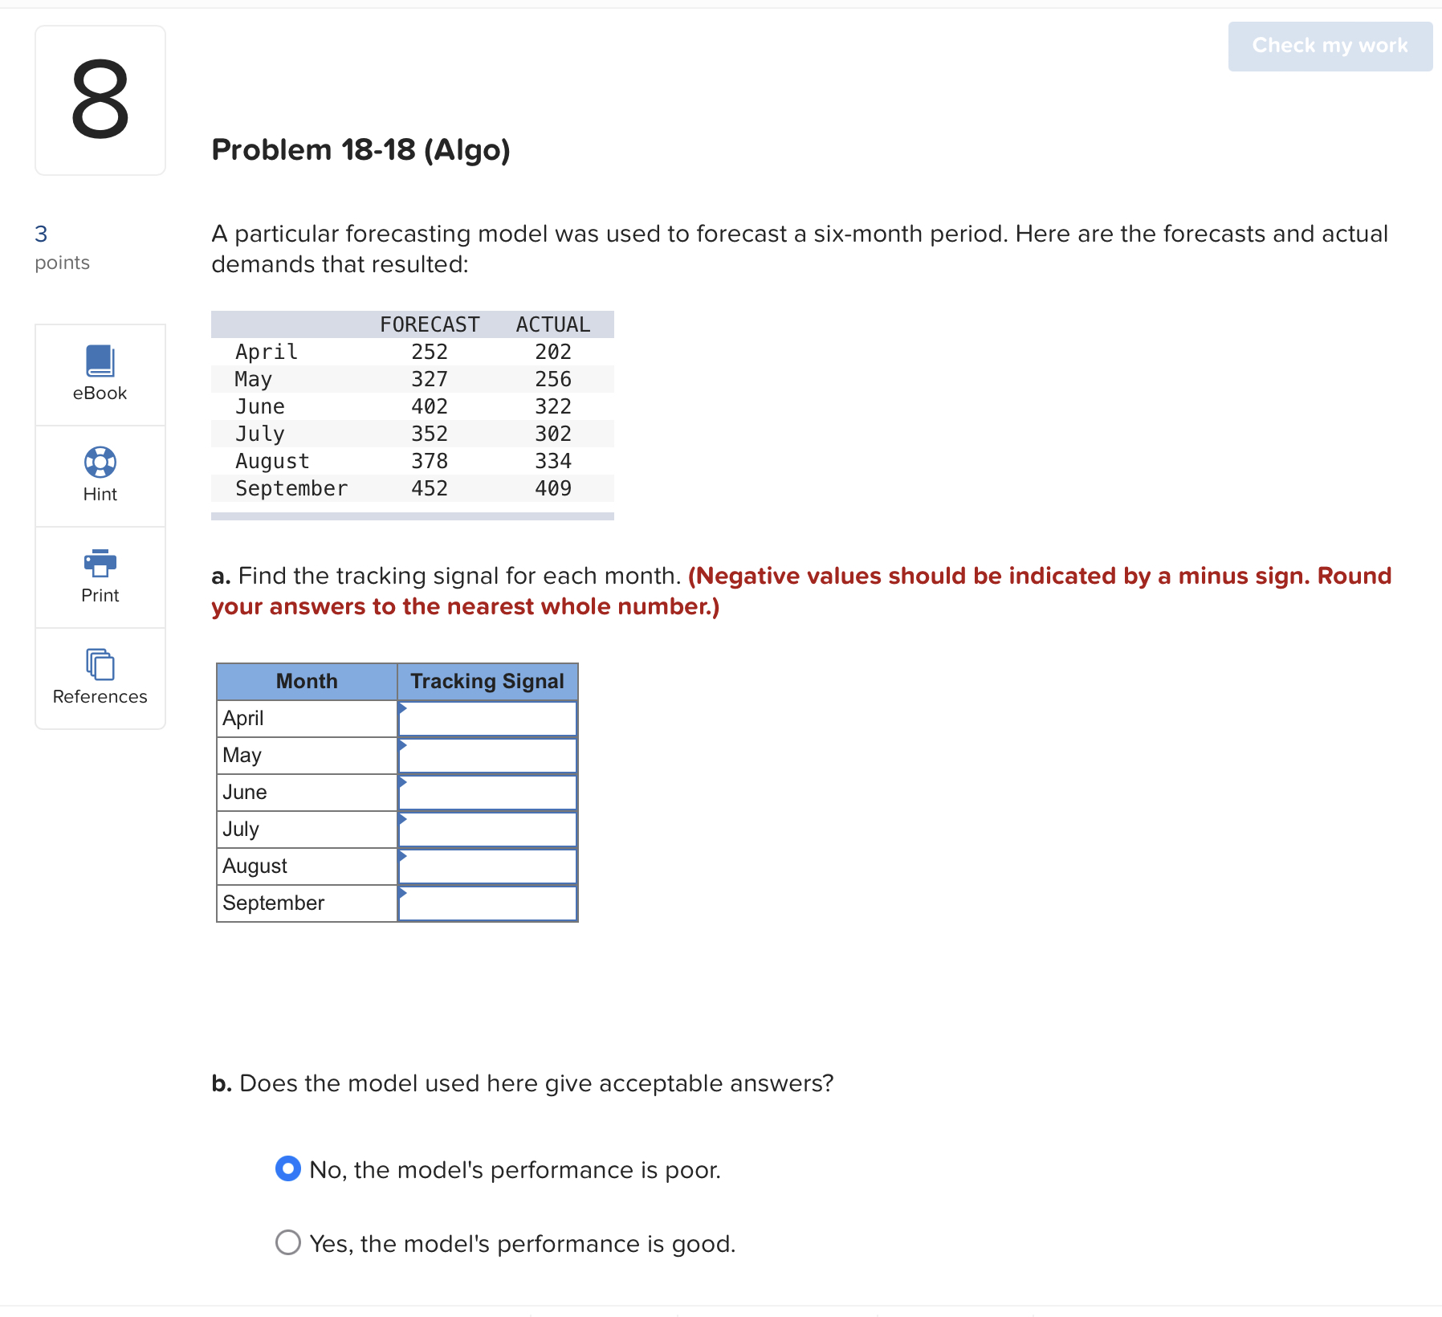The width and height of the screenshot is (1442, 1317).
Task: Click August's Tracking Signal input field
Action: (487, 866)
